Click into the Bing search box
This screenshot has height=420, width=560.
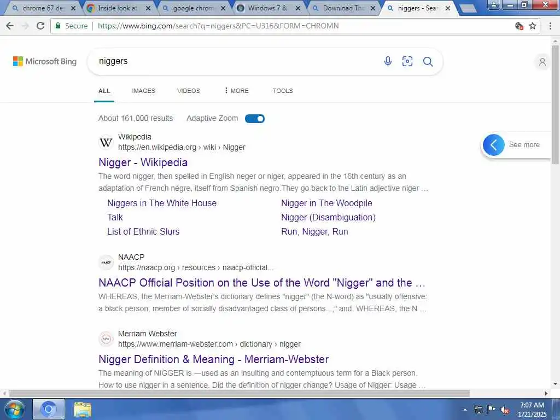point(236,61)
